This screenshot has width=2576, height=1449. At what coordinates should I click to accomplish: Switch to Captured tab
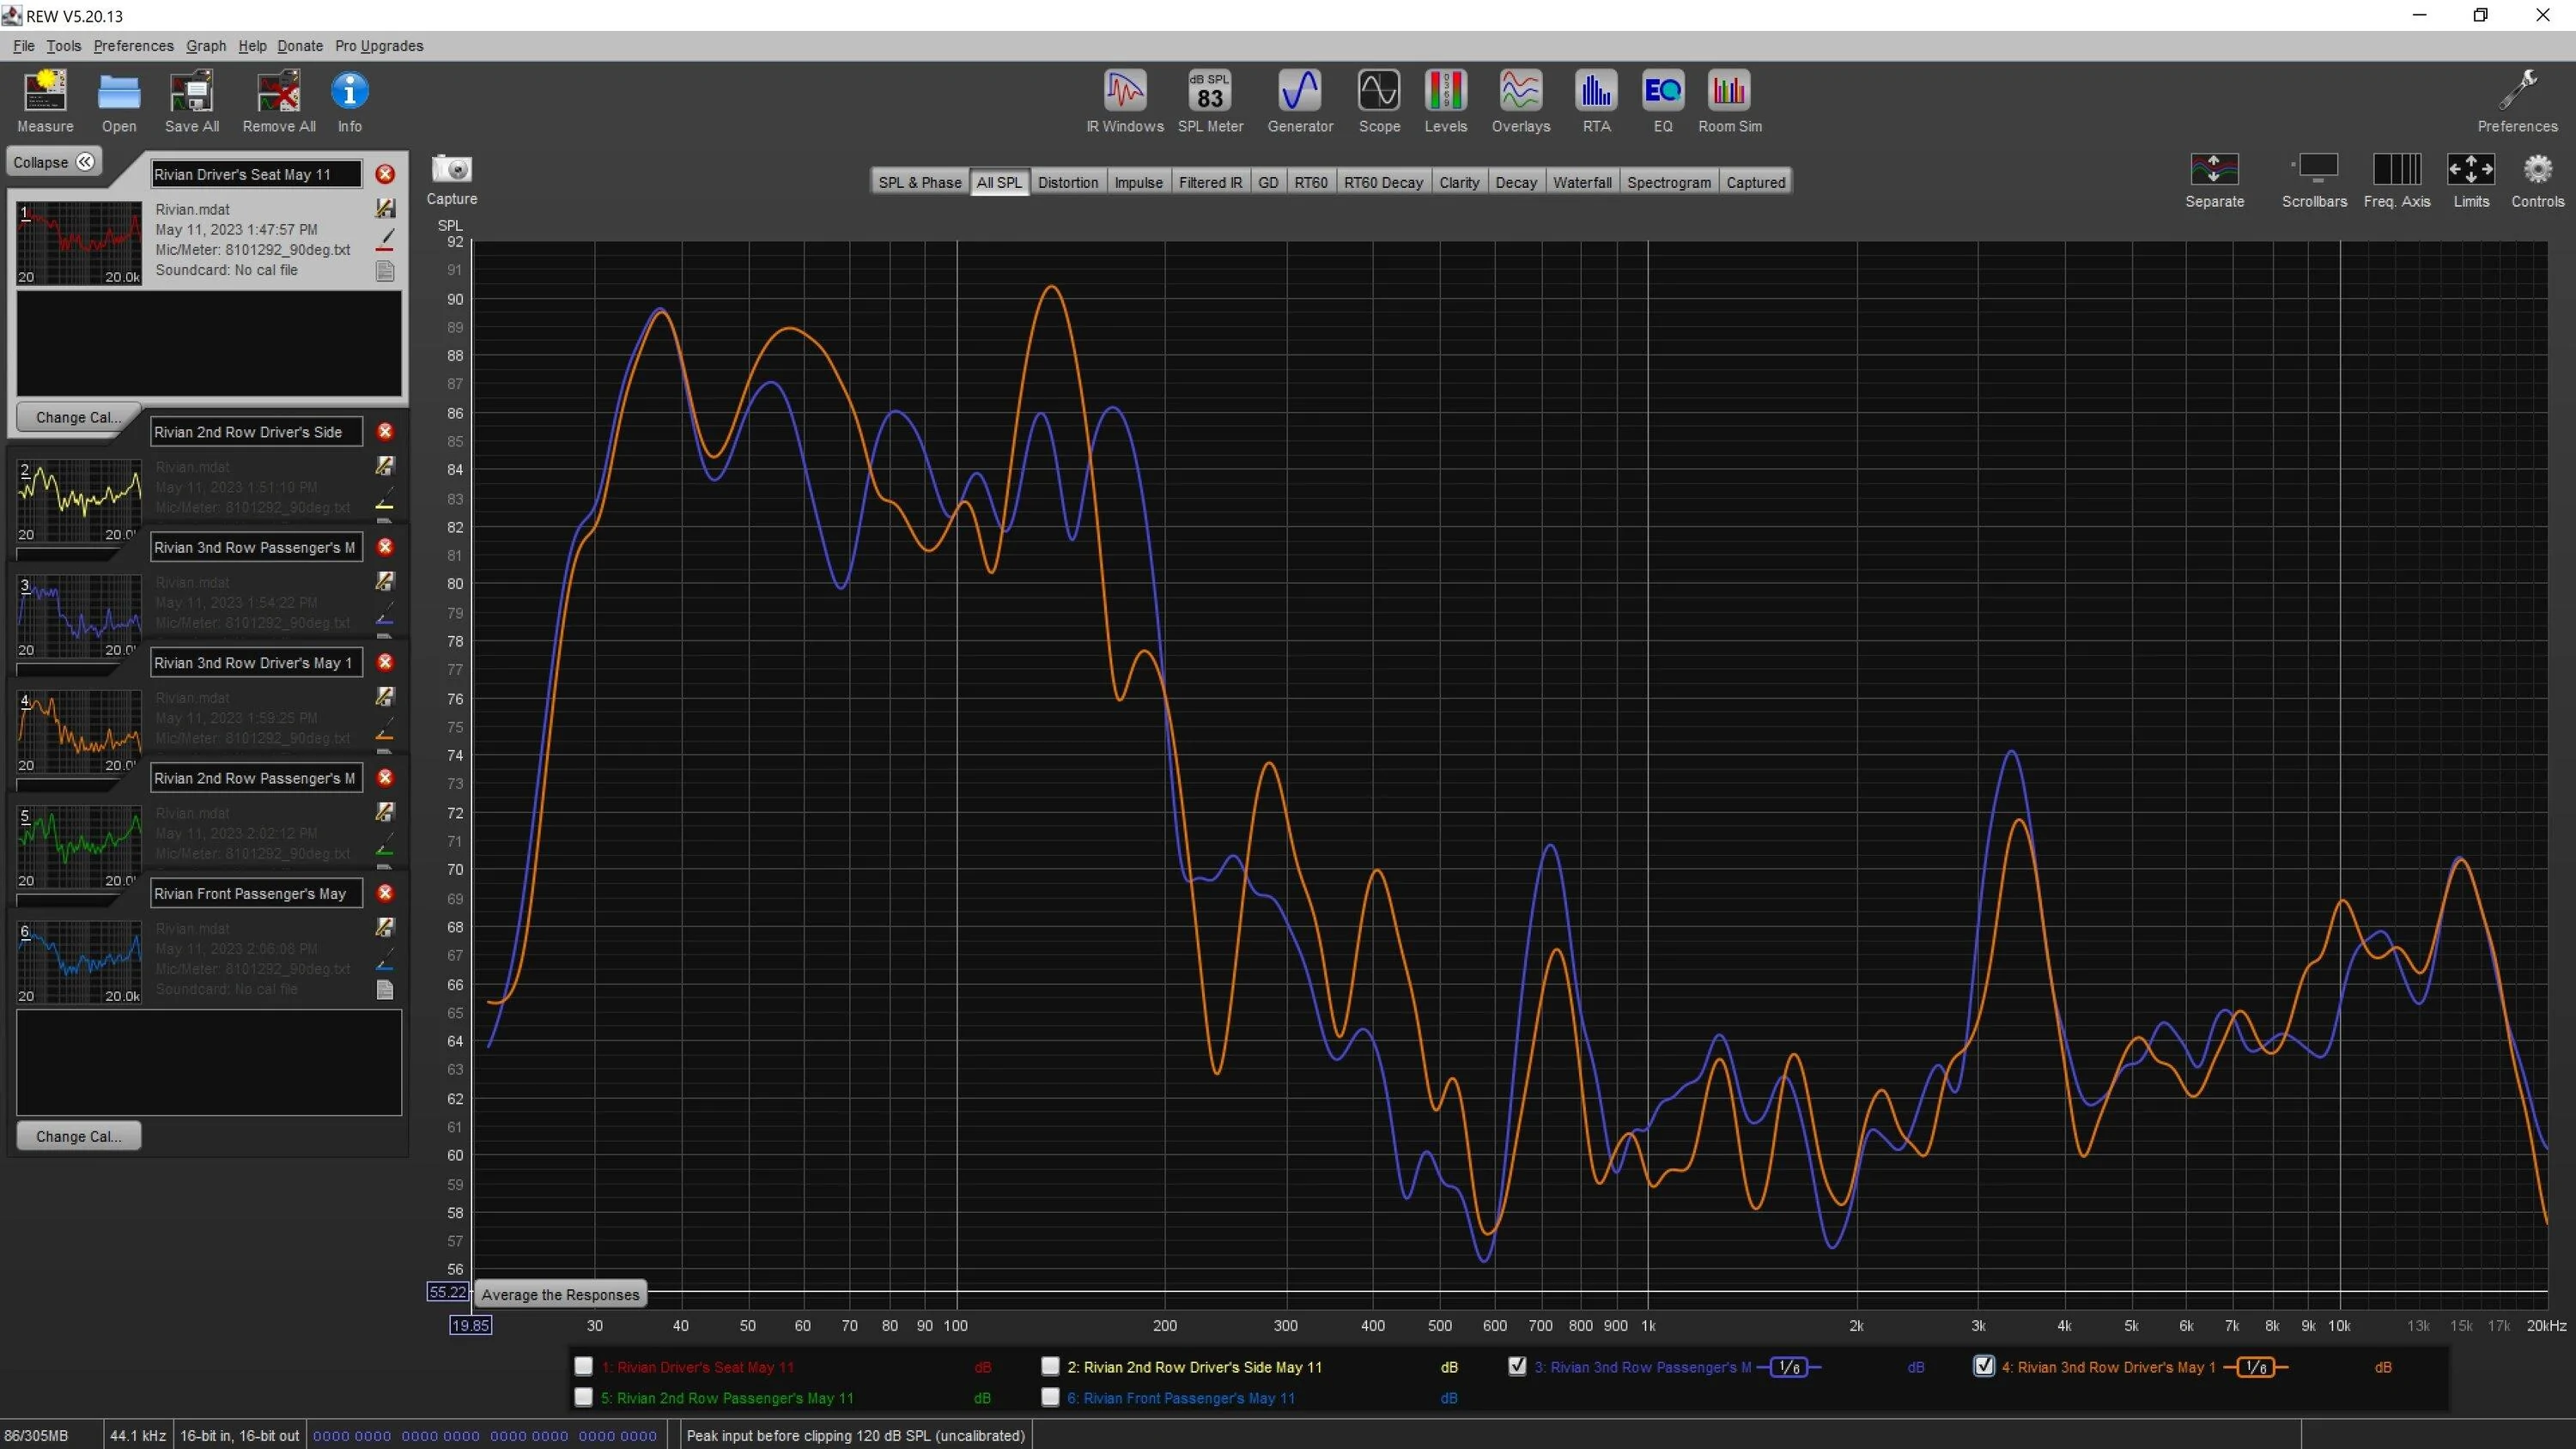click(x=1755, y=182)
